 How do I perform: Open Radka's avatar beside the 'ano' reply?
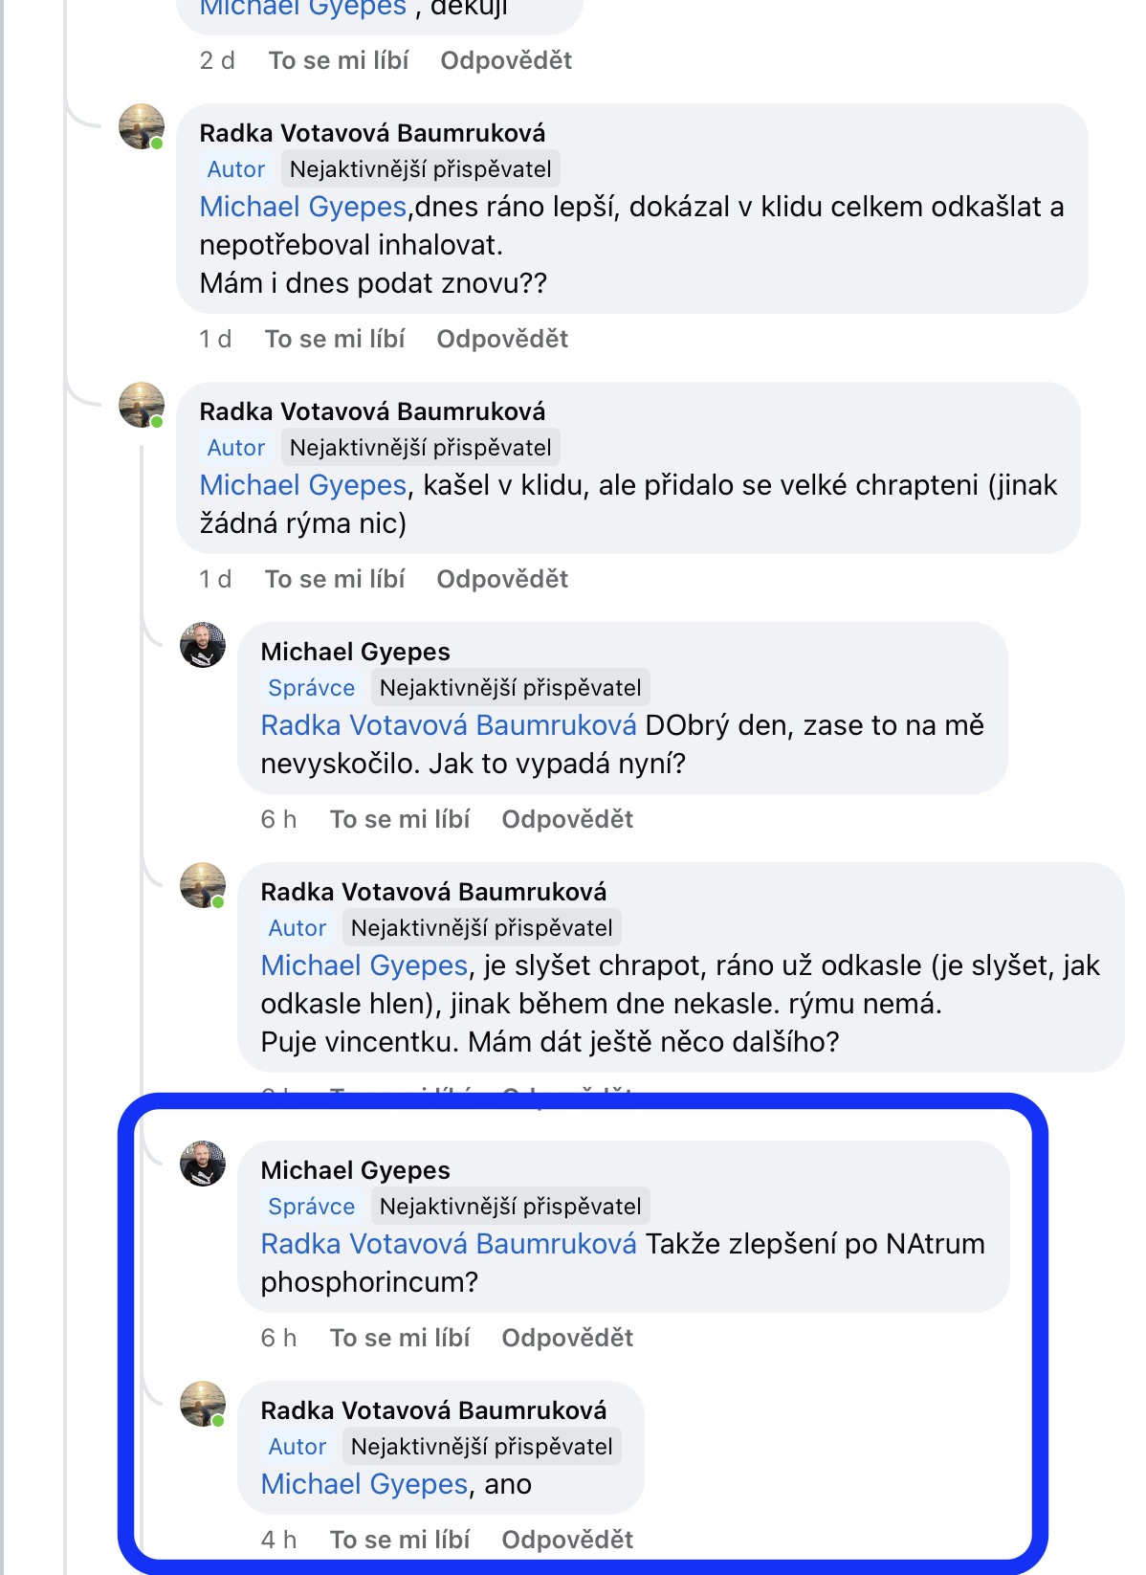coord(203,1404)
